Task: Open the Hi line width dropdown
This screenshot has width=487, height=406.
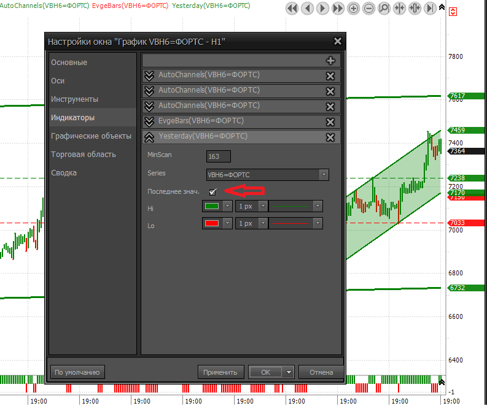Action: pyautogui.click(x=263, y=206)
